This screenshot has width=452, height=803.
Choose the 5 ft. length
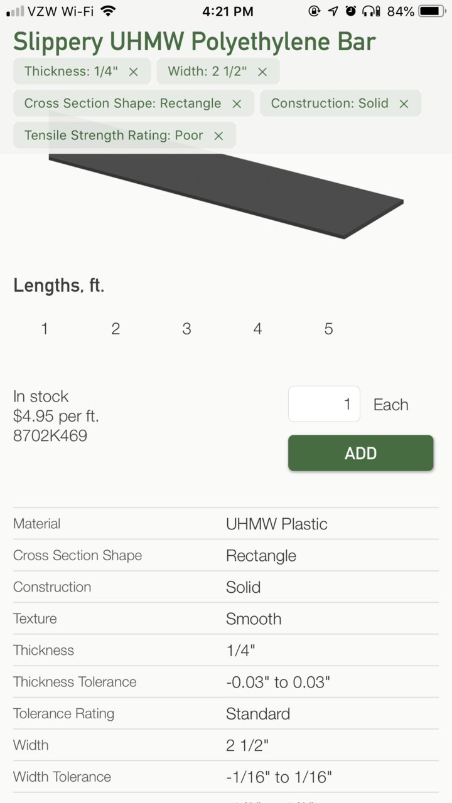pos(328,329)
